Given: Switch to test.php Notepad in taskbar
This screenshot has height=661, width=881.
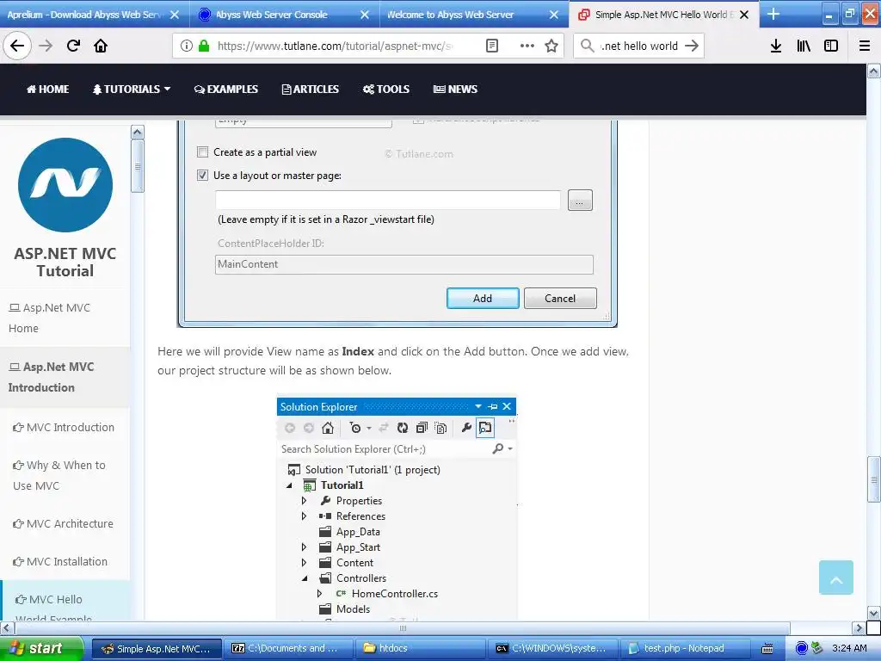Looking at the screenshot, I should click(686, 648).
